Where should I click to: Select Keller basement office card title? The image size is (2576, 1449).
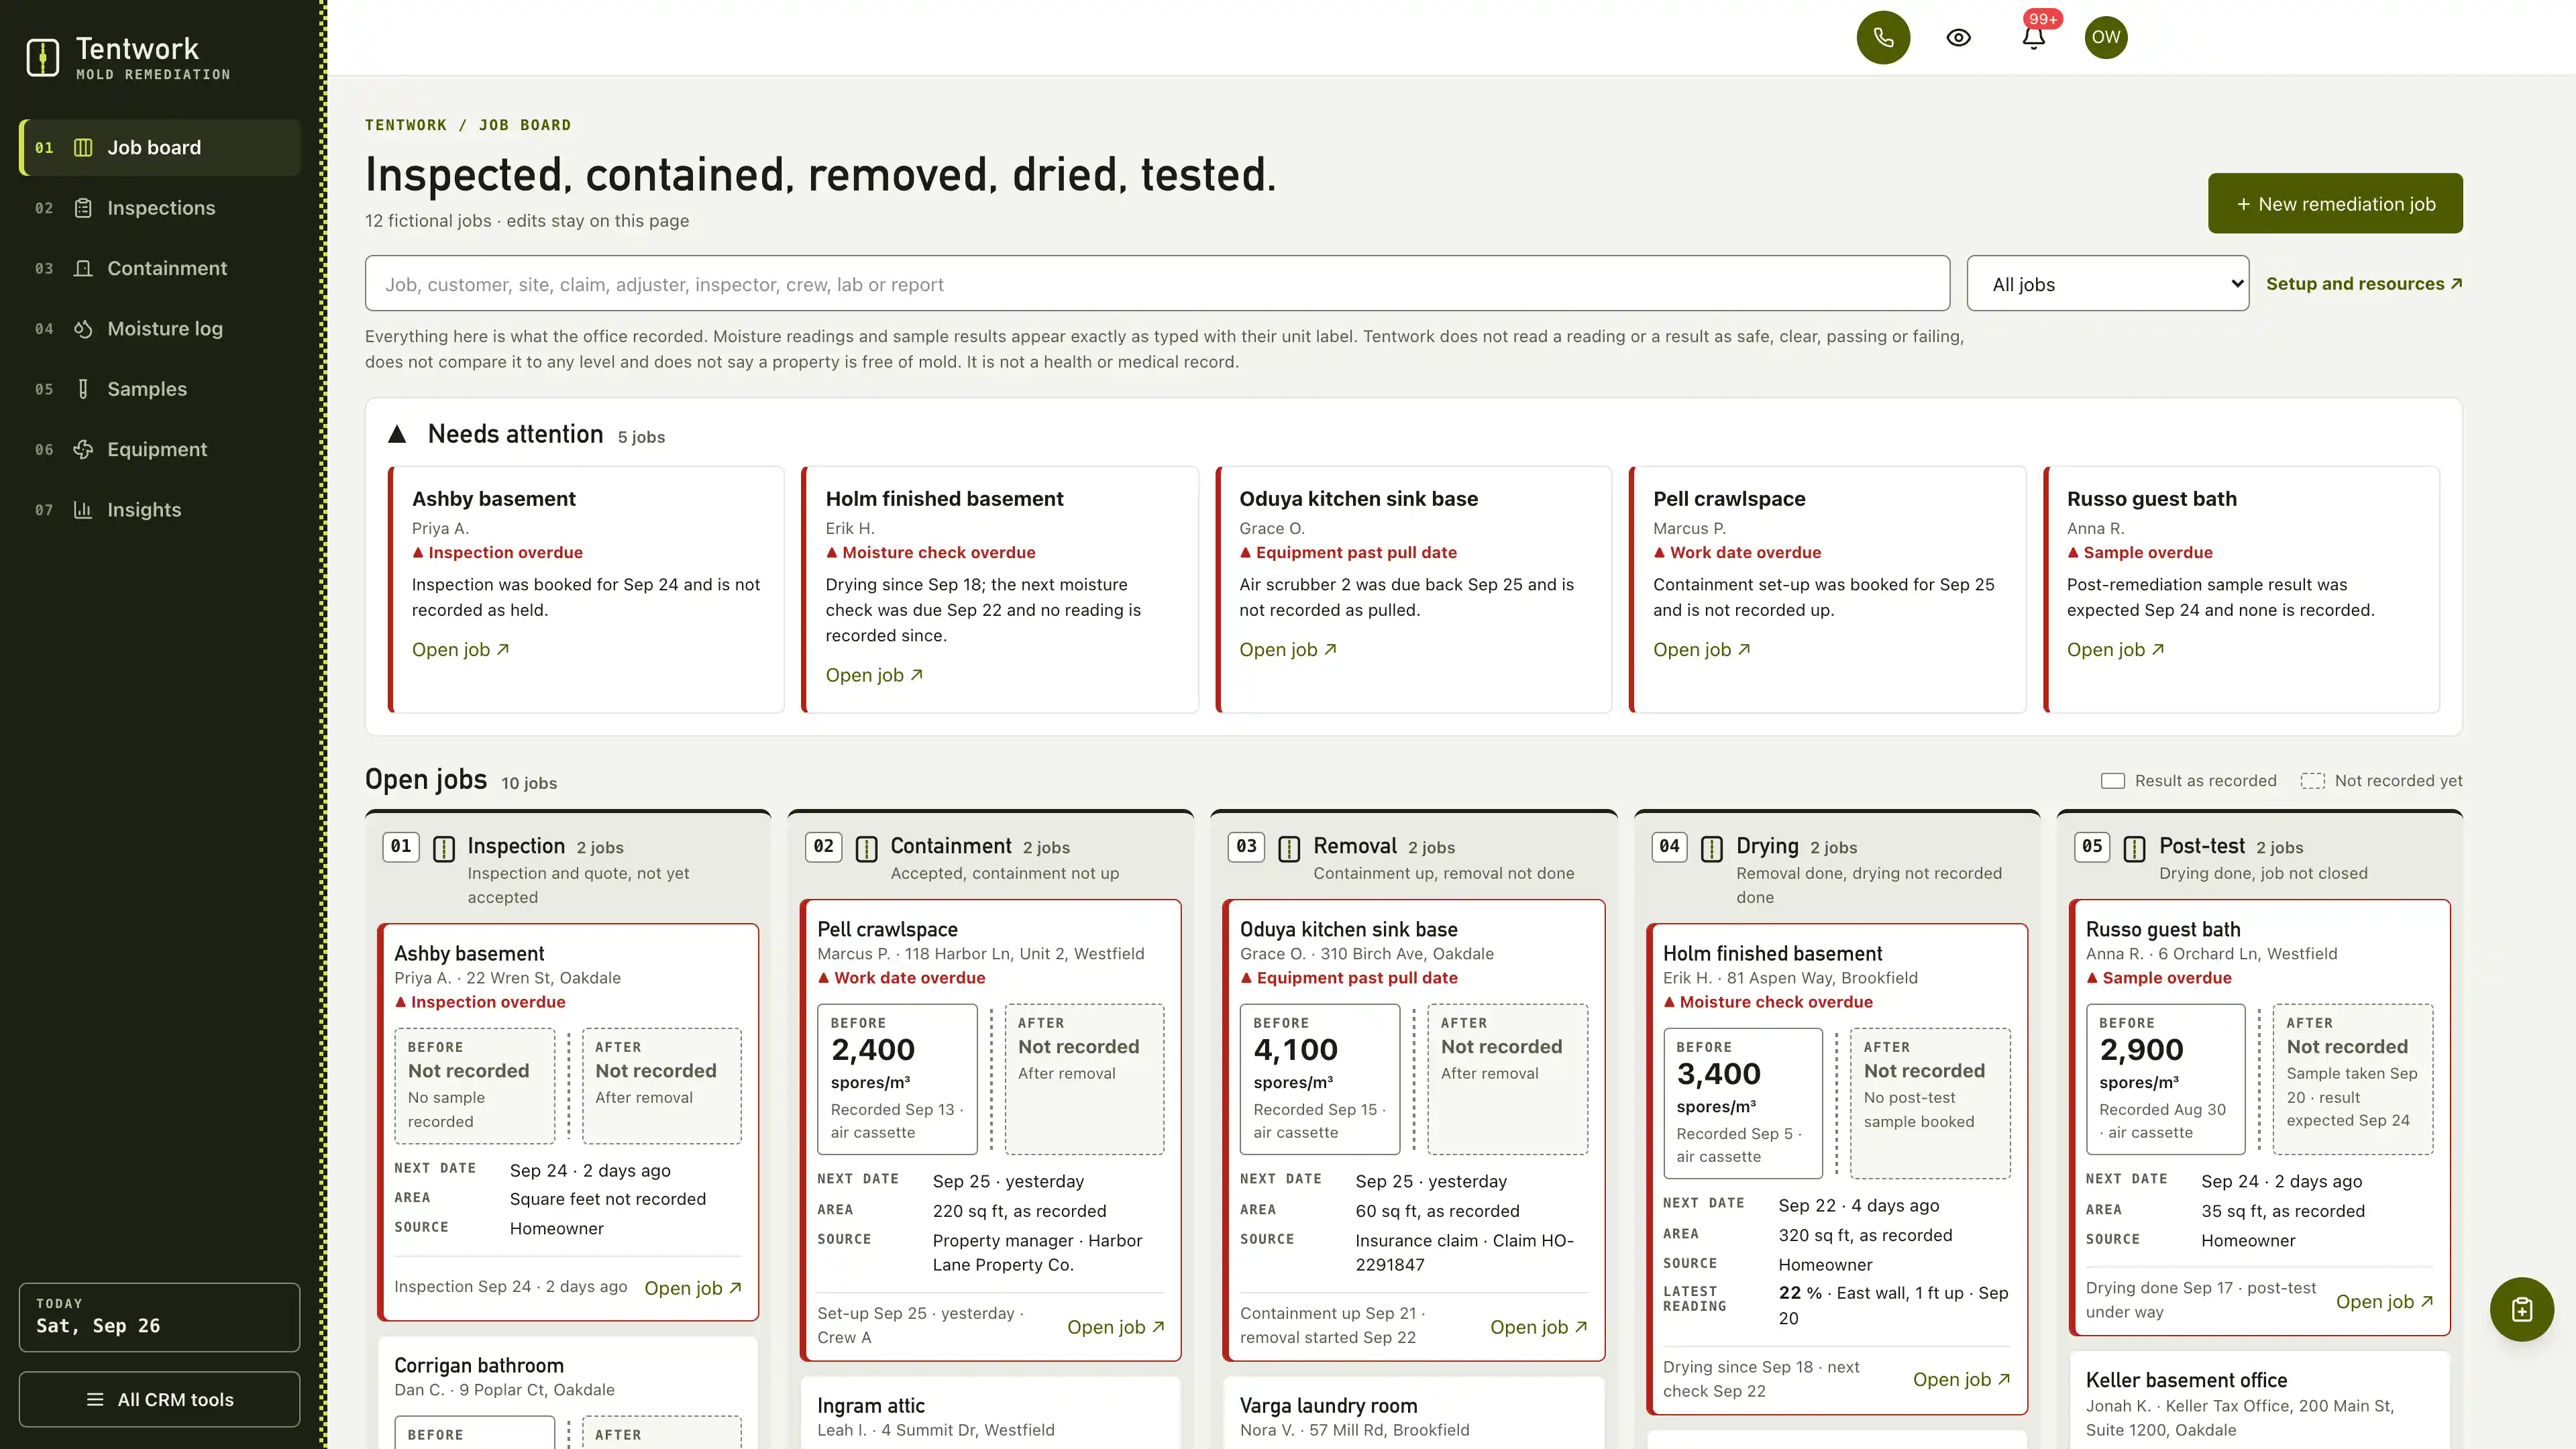pos(2187,1380)
